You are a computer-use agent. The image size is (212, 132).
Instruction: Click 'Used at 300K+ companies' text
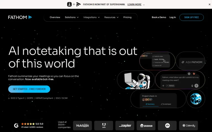click(x=64, y=125)
